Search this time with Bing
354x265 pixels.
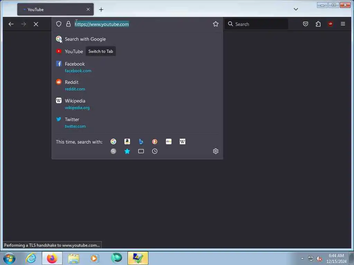pyautogui.click(x=141, y=141)
